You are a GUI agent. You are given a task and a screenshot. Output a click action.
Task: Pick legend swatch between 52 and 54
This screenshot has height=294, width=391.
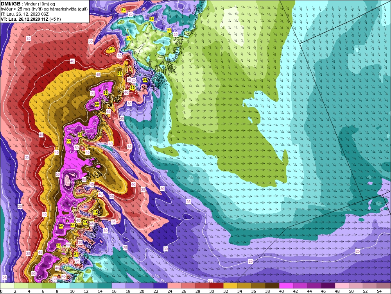click(x=370, y=285)
